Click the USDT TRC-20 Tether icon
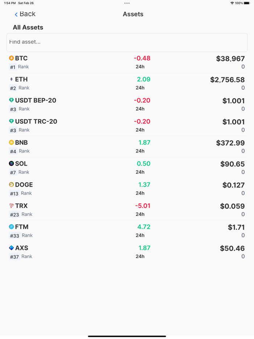The width and height of the screenshot is (254, 339). (11, 121)
